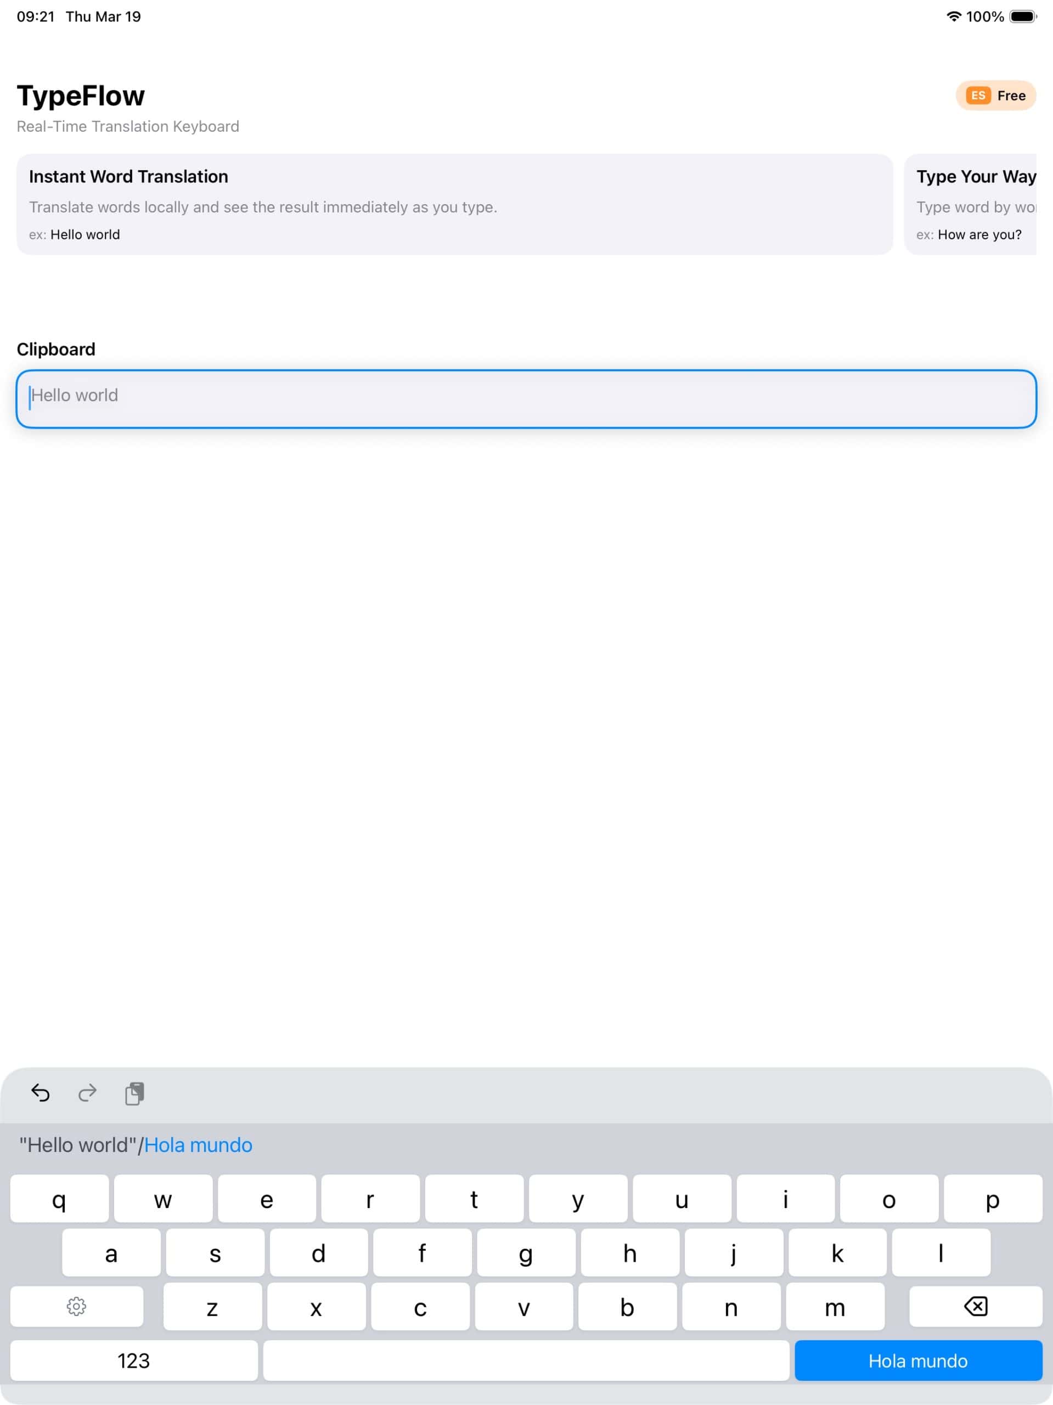The width and height of the screenshot is (1053, 1405).
Task: Select Hola mundo translation suggestion
Action: (x=198, y=1144)
